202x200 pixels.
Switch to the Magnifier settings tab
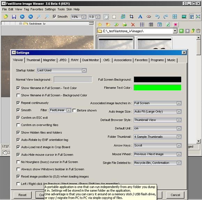point(49,60)
